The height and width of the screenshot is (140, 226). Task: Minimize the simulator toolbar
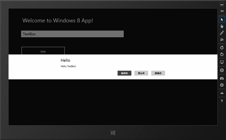pyautogui.click(x=222, y=4)
